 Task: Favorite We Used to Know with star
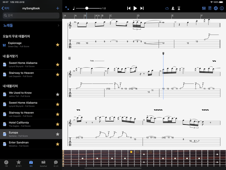[58, 94]
